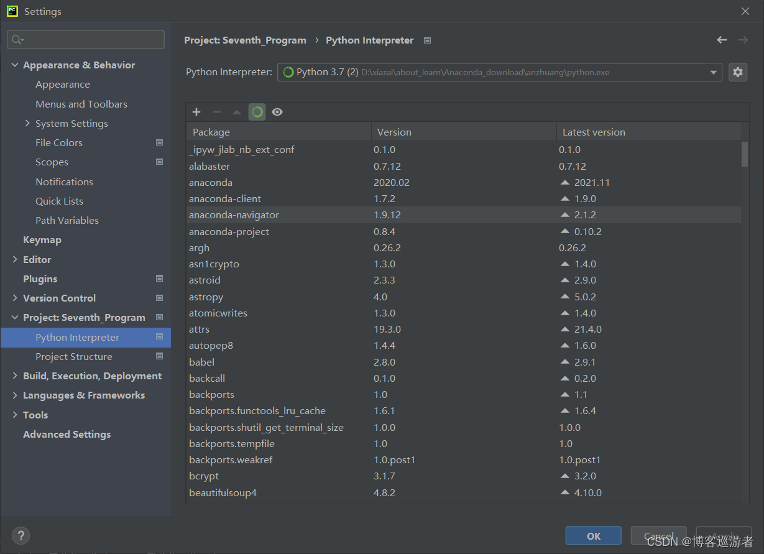Click the icon next to Project Structure
The height and width of the screenshot is (554, 764).
pos(159,356)
